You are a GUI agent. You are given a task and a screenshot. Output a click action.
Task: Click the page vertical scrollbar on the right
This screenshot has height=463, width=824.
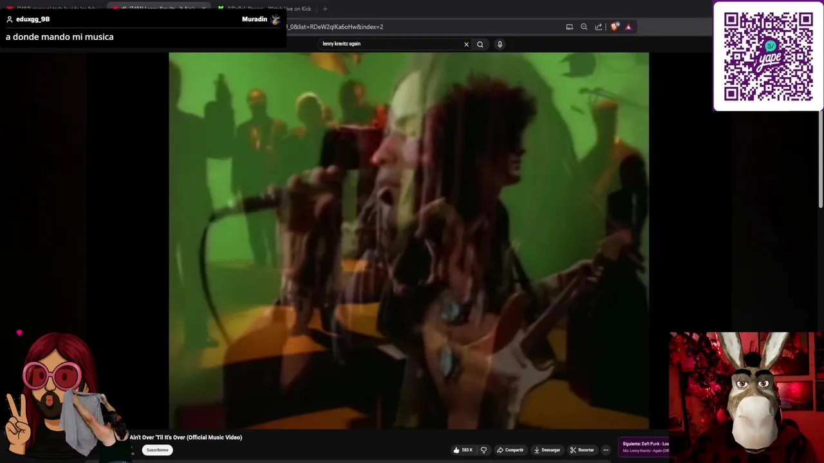pos(821,161)
